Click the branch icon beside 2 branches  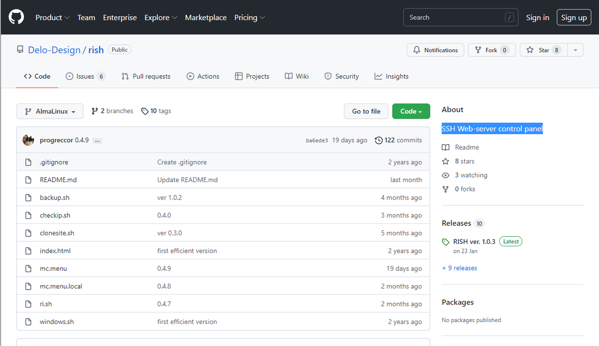tap(95, 111)
